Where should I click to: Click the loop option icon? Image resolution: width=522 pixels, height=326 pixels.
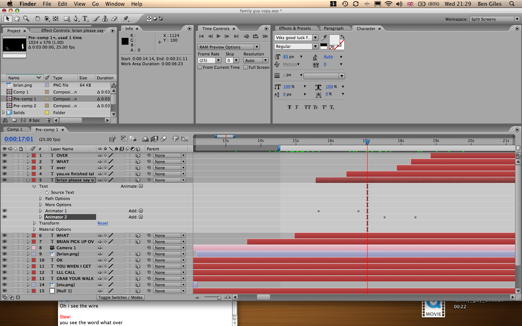click(x=256, y=36)
